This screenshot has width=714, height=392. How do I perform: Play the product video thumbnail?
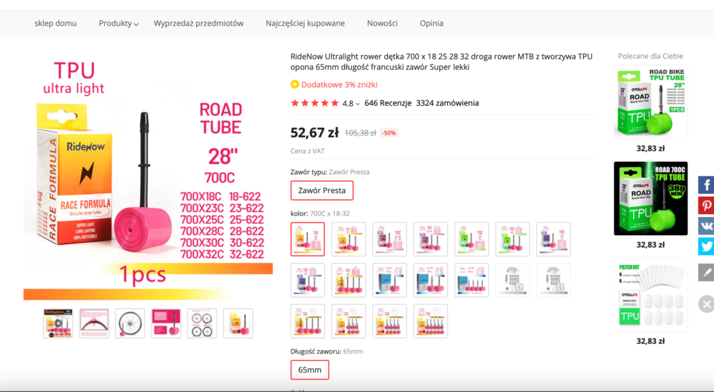click(x=58, y=323)
